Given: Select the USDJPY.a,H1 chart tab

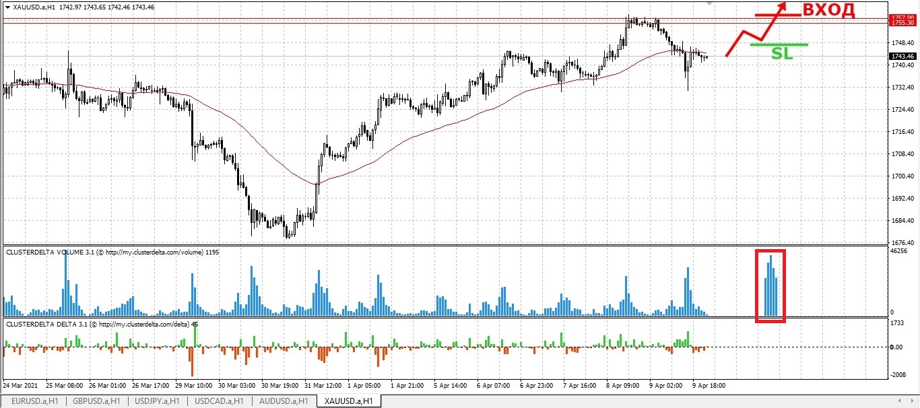Looking at the screenshot, I should pos(158,401).
